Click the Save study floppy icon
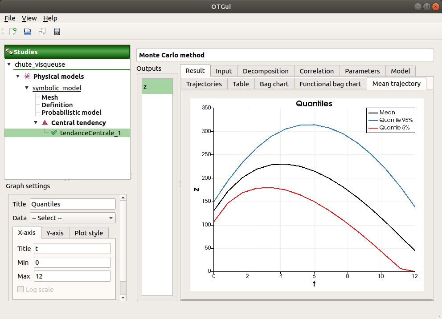The height and width of the screenshot is (319, 442). pos(57,32)
